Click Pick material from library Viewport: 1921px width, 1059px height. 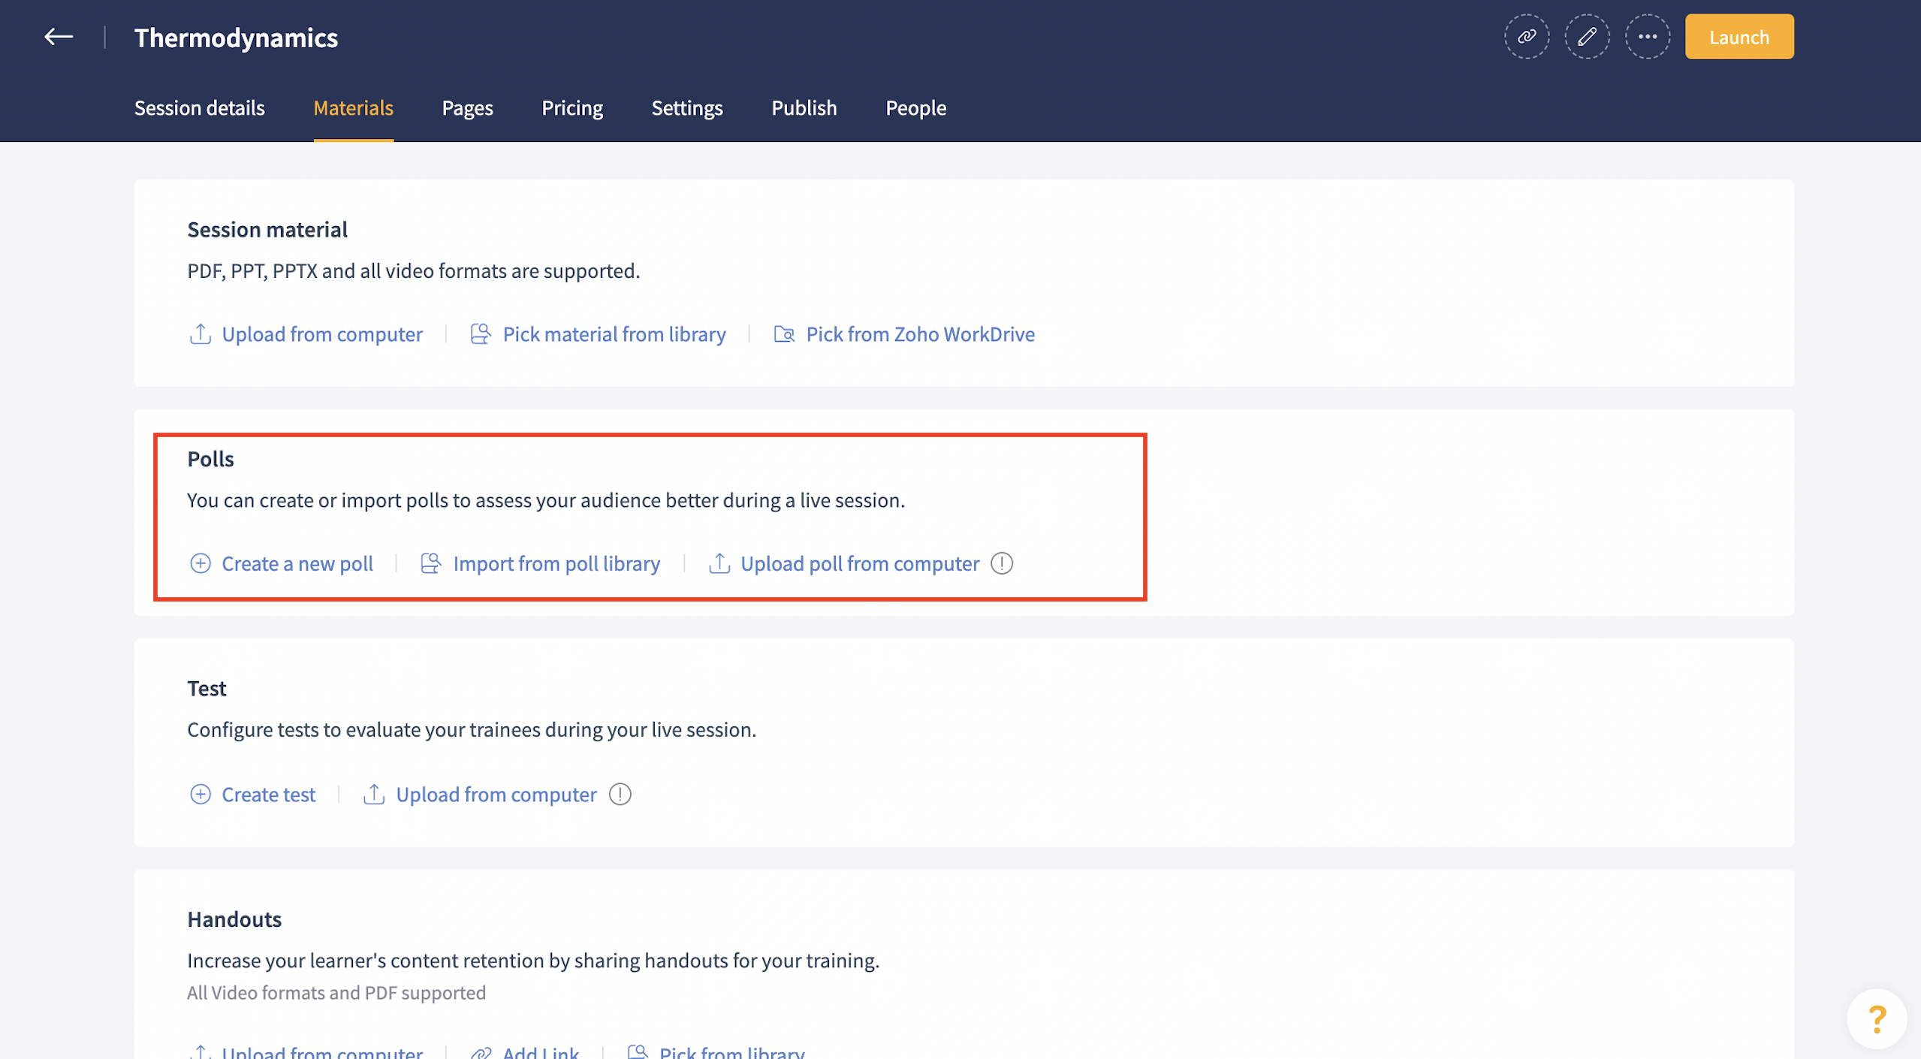[598, 334]
